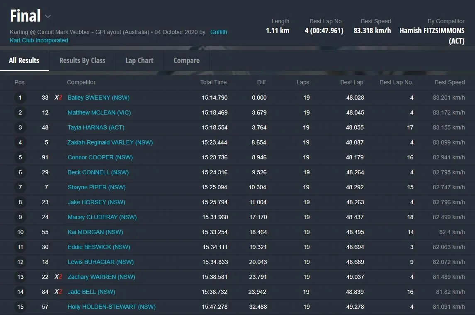
Task: Click total time 15:23.736
Action: pyautogui.click(x=215, y=157)
